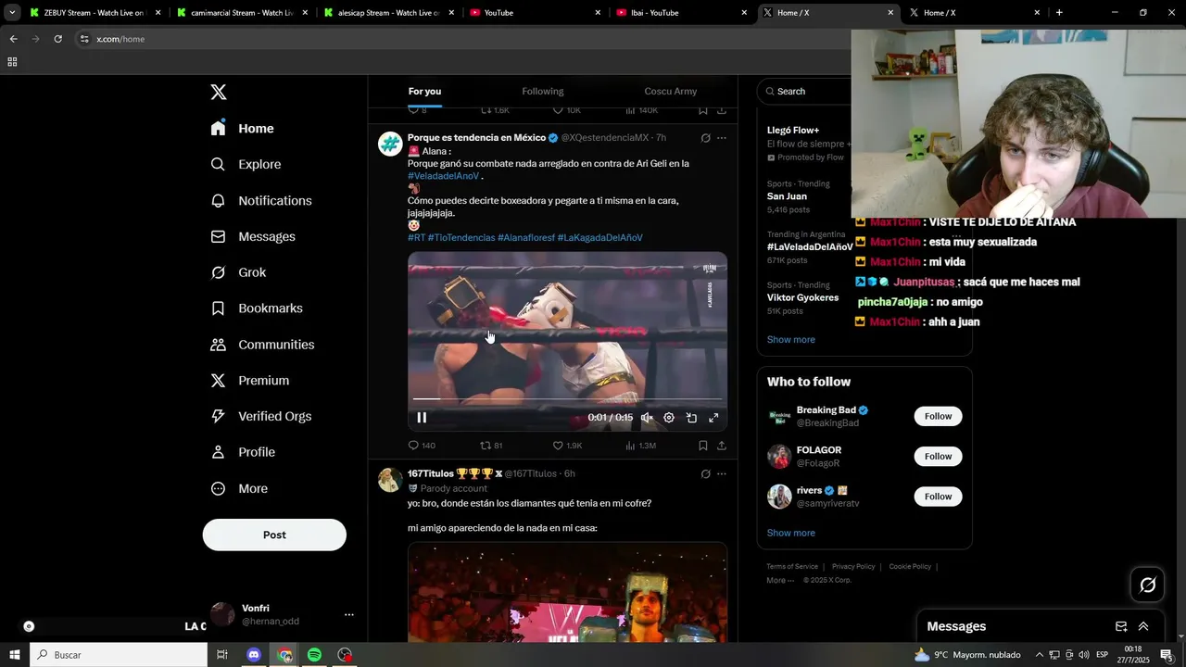Open the floating Grok button
The width and height of the screenshot is (1186, 667).
coord(1147,585)
